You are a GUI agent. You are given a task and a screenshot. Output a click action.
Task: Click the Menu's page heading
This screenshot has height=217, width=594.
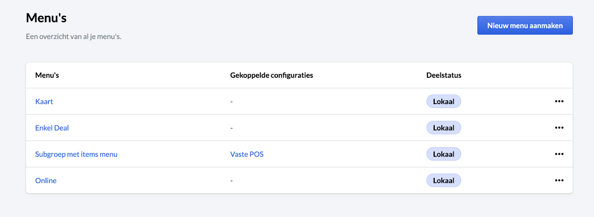pyautogui.click(x=46, y=18)
